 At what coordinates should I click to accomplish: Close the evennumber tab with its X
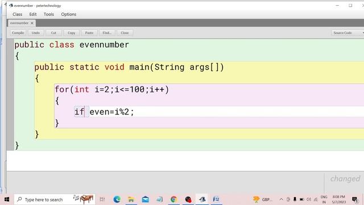32,23
